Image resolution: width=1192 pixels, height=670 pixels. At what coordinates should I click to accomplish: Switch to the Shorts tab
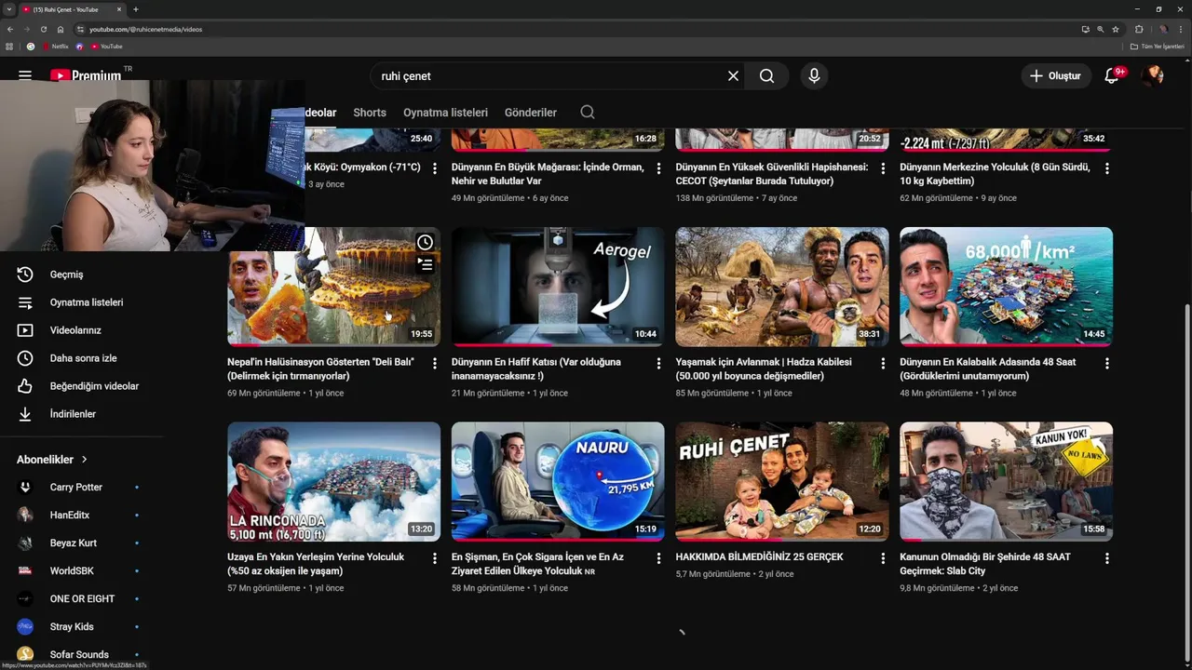370,113
